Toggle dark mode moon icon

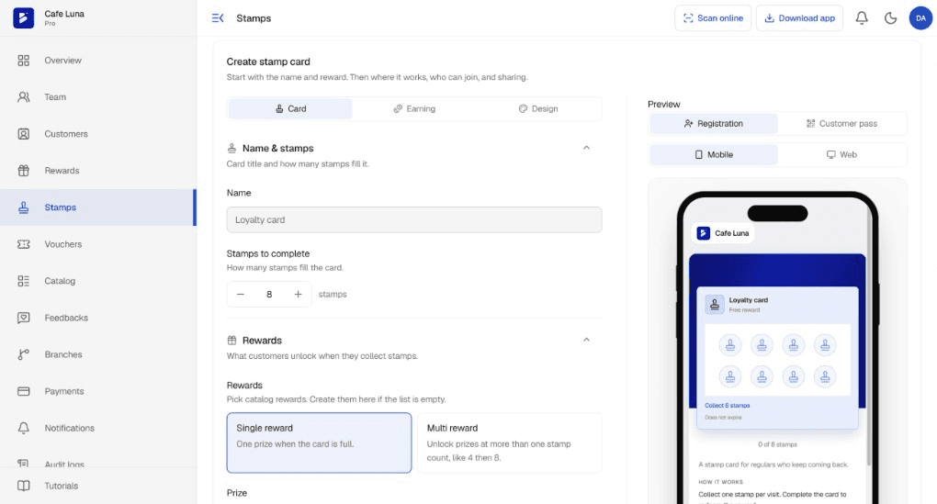click(x=890, y=18)
